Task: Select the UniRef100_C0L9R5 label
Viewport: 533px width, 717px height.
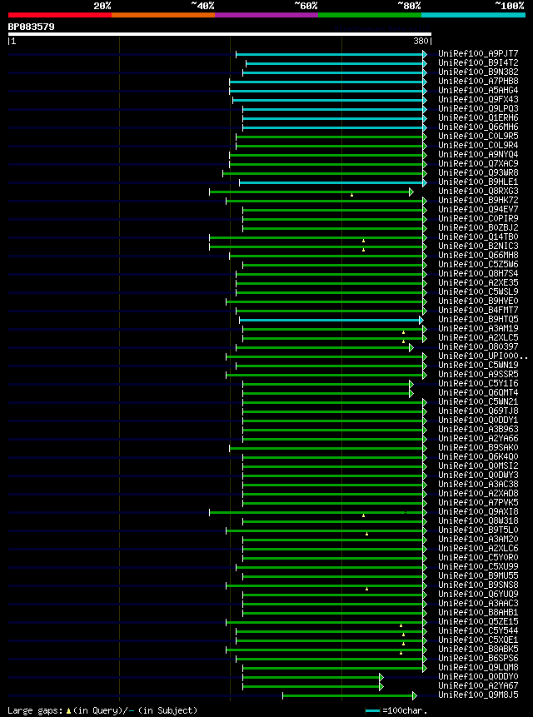Action: pos(478,137)
